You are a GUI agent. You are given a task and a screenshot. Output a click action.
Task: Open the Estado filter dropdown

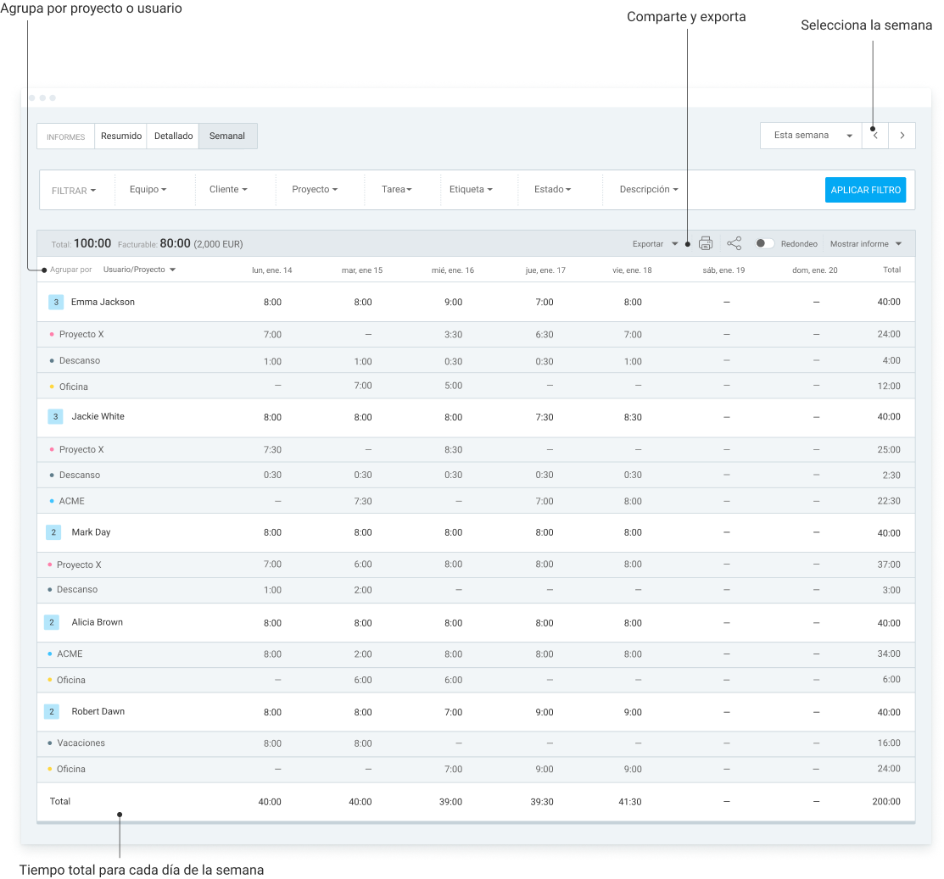553,190
